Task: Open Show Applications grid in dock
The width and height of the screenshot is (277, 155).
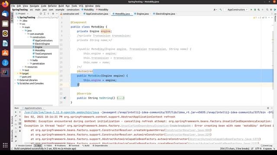Action: [5, 145]
